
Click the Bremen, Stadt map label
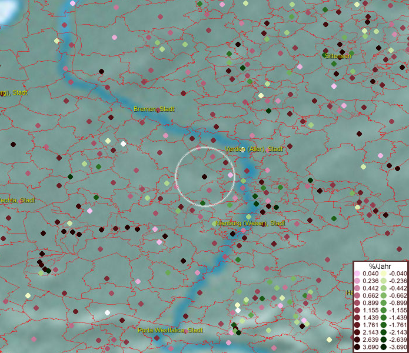(x=154, y=109)
